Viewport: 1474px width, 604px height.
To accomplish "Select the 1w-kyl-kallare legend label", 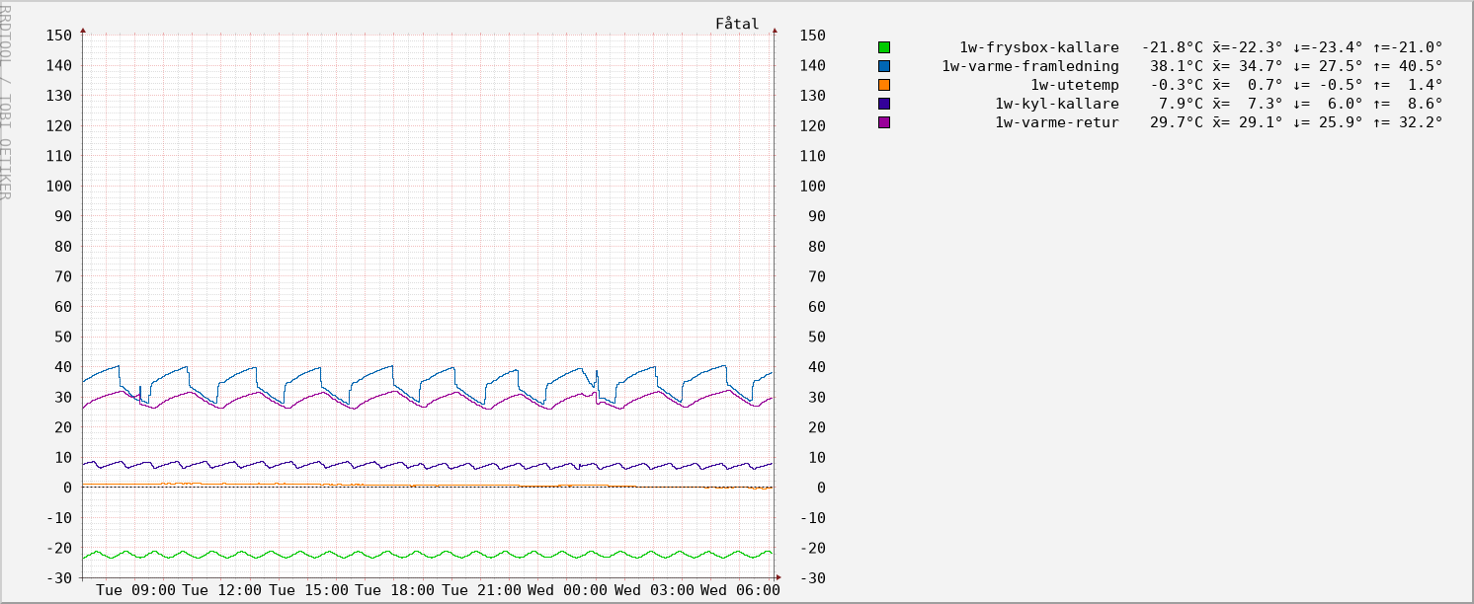I will point(1056,104).
